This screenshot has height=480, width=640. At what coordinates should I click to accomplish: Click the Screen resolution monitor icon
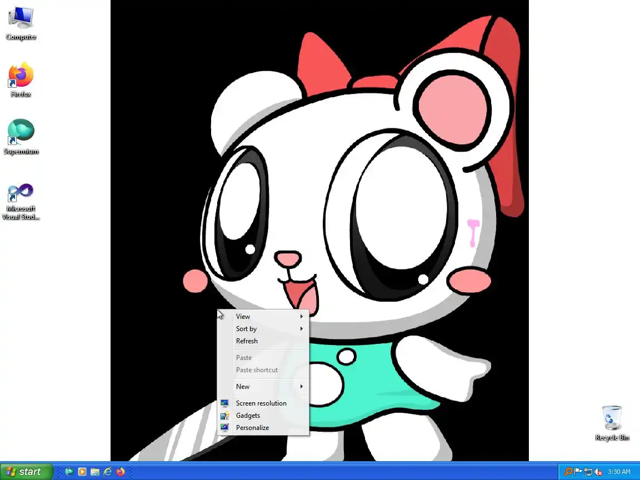[x=224, y=403]
